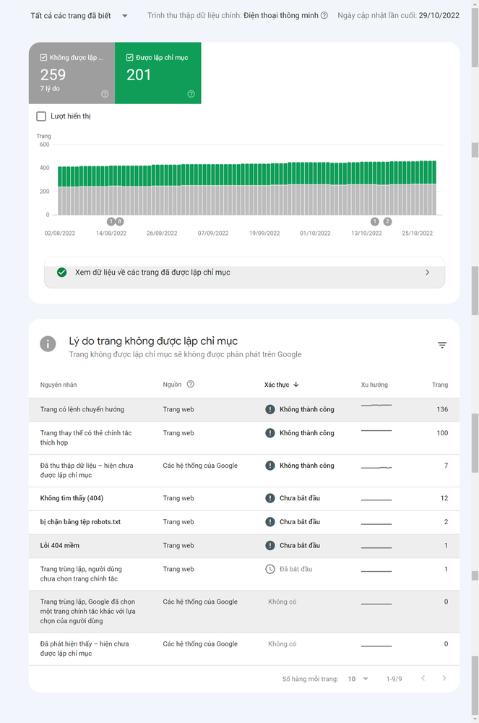
Task: Open 'Đã phát hiện thấy – hiện chưa được lập chỉ mục' row
Action: tap(244, 649)
